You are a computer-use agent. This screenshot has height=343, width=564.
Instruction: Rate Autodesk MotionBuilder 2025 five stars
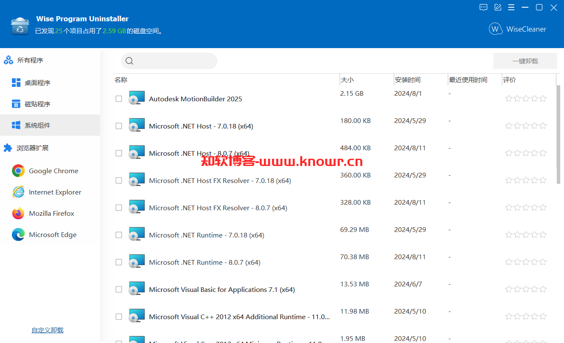[x=543, y=99]
